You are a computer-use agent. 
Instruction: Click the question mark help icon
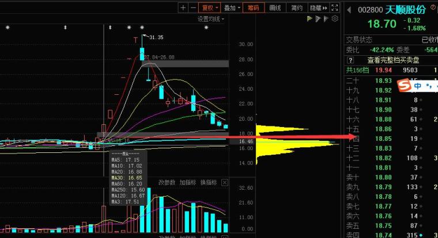click(x=350, y=60)
